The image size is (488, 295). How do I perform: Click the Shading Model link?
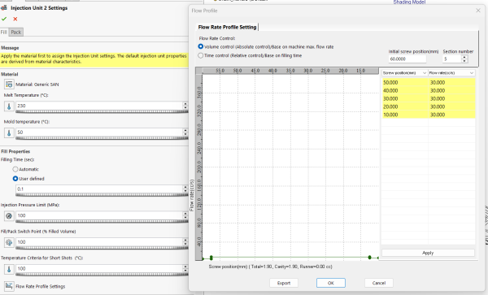[x=409, y=2]
